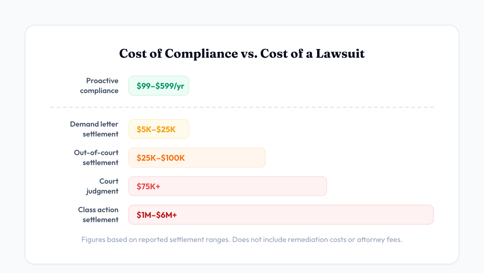Click the "Cost of" words starting the title
This screenshot has width=484, height=273.
tap(141, 54)
